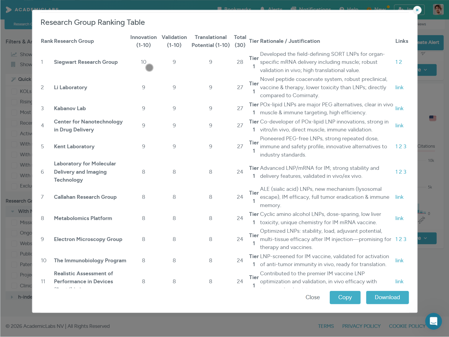Image resolution: width=449 pixels, height=337 pixels.
Task: Click the building icon in Filters panel
Action: [x=13, y=64]
